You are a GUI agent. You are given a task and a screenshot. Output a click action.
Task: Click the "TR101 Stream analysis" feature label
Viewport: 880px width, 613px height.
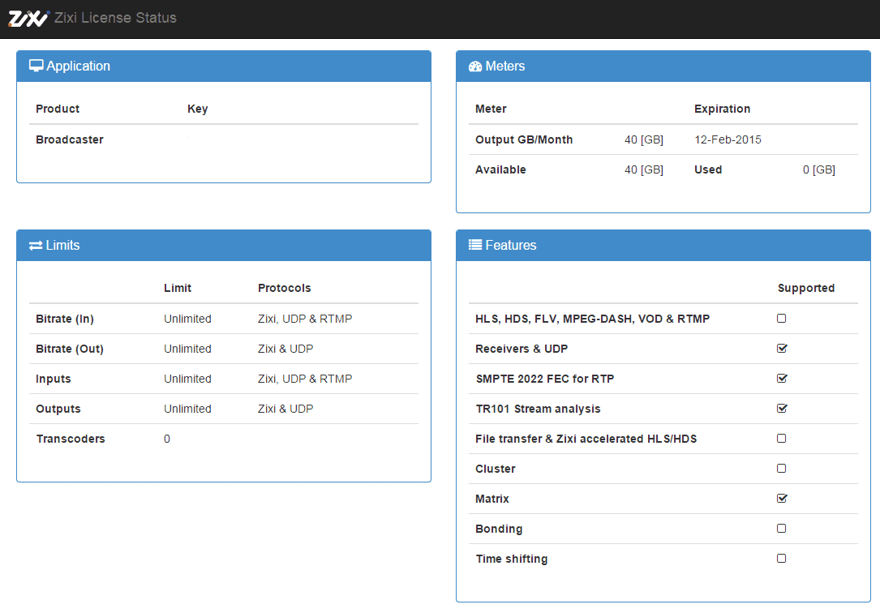(538, 409)
